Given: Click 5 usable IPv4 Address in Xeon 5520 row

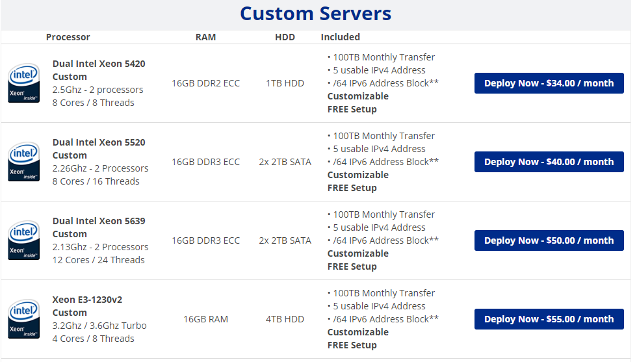Looking at the screenshot, I should tap(379, 149).
